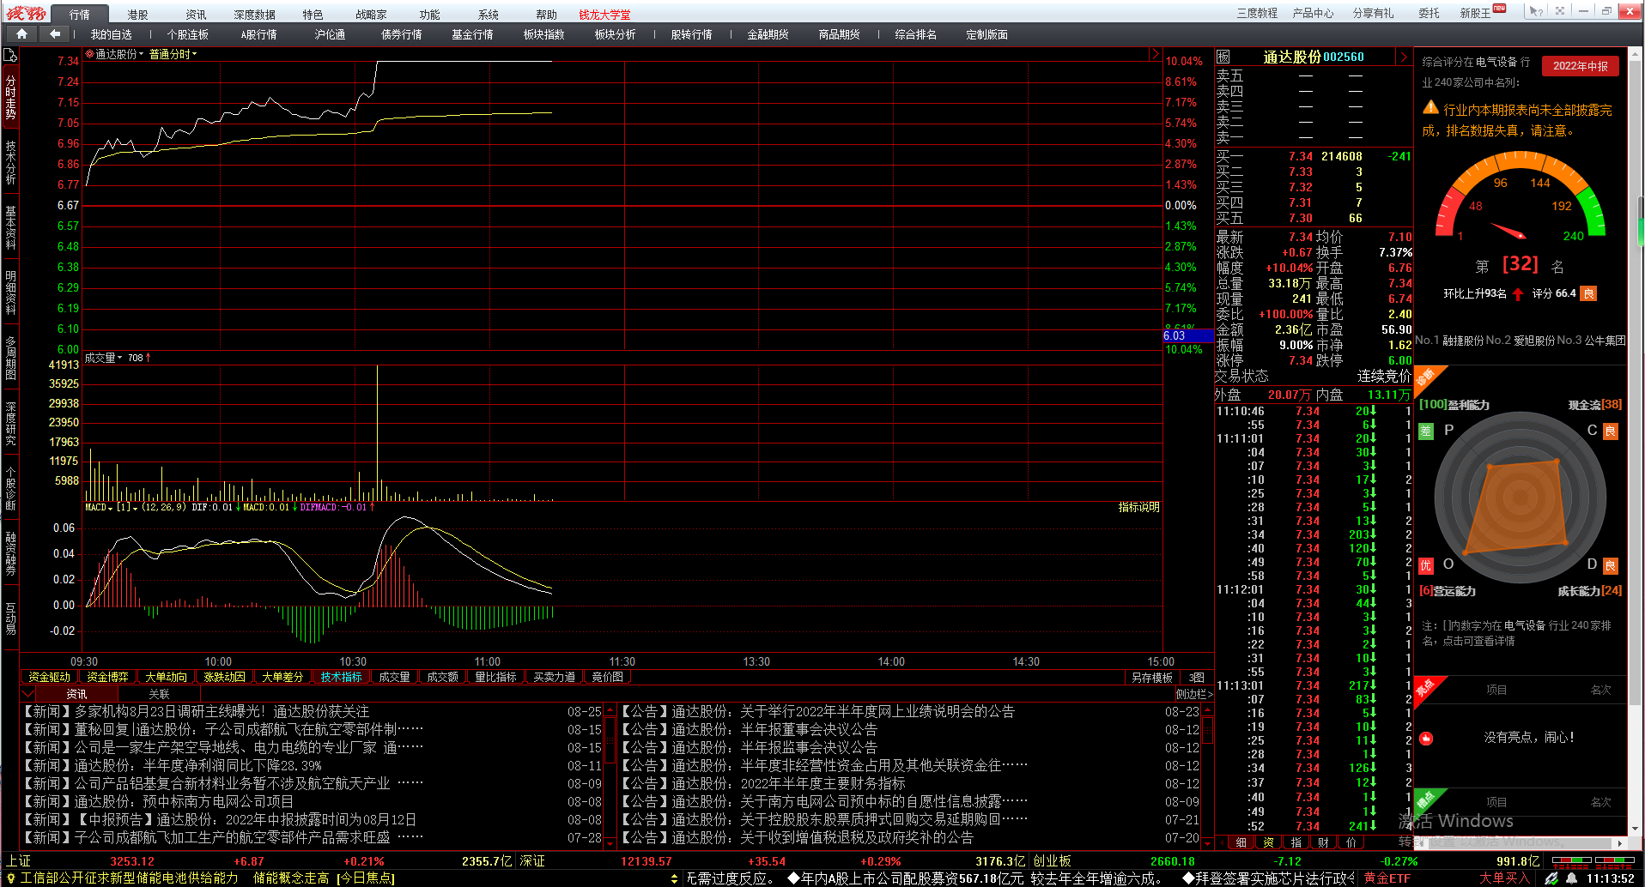Toggle the 竞价图 indicator tab
Screen dimensions: 1645x887
607,677
